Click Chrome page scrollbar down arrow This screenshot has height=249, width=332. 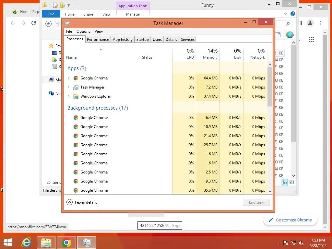325,227
